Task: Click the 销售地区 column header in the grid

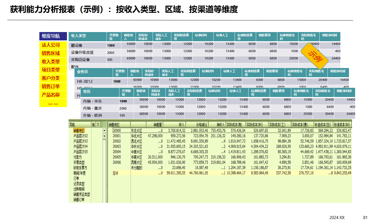Action: point(119,125)
